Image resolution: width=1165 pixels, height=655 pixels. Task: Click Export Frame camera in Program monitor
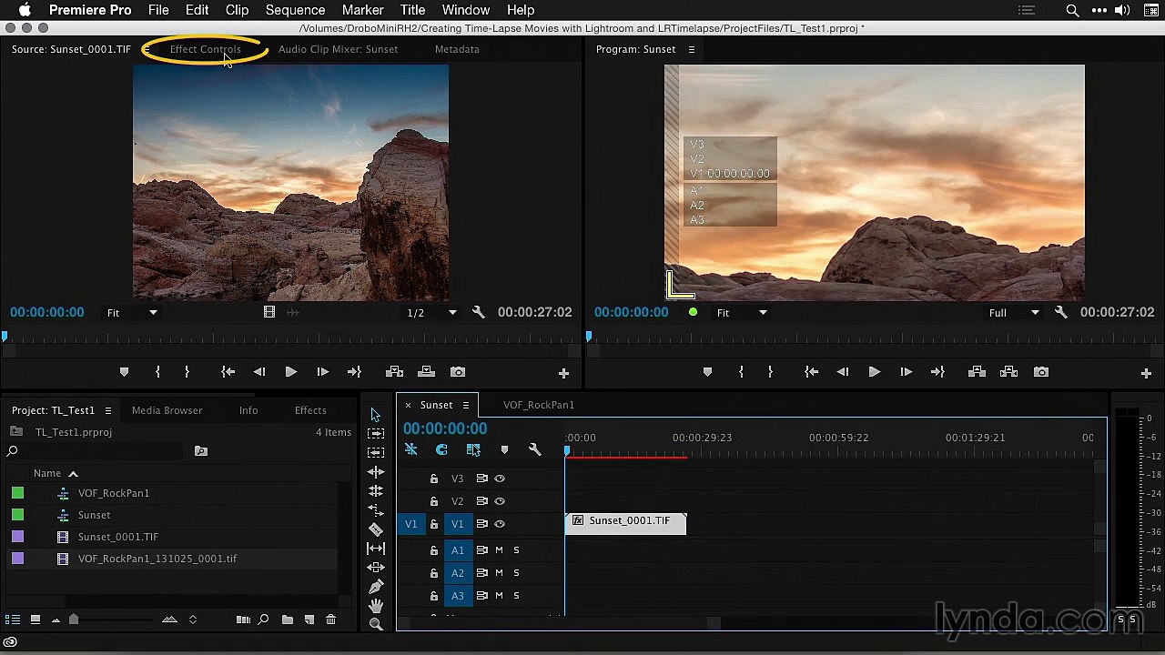1040,372
